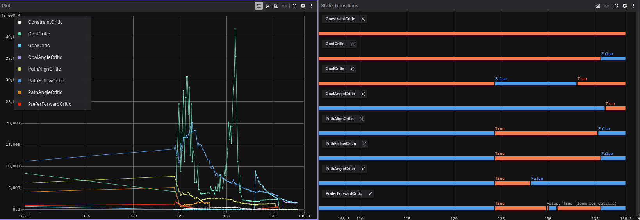Remove the PathAngleCritic series from State Transitions
640x220 pixels.
(363, 169)
